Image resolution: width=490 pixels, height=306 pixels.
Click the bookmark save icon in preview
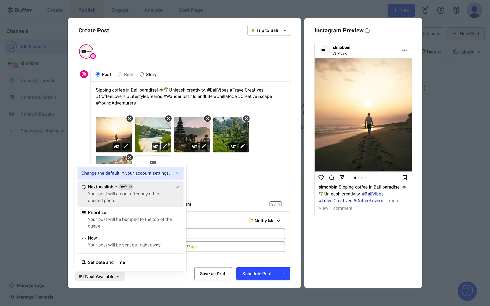click(x=405, y=177)
